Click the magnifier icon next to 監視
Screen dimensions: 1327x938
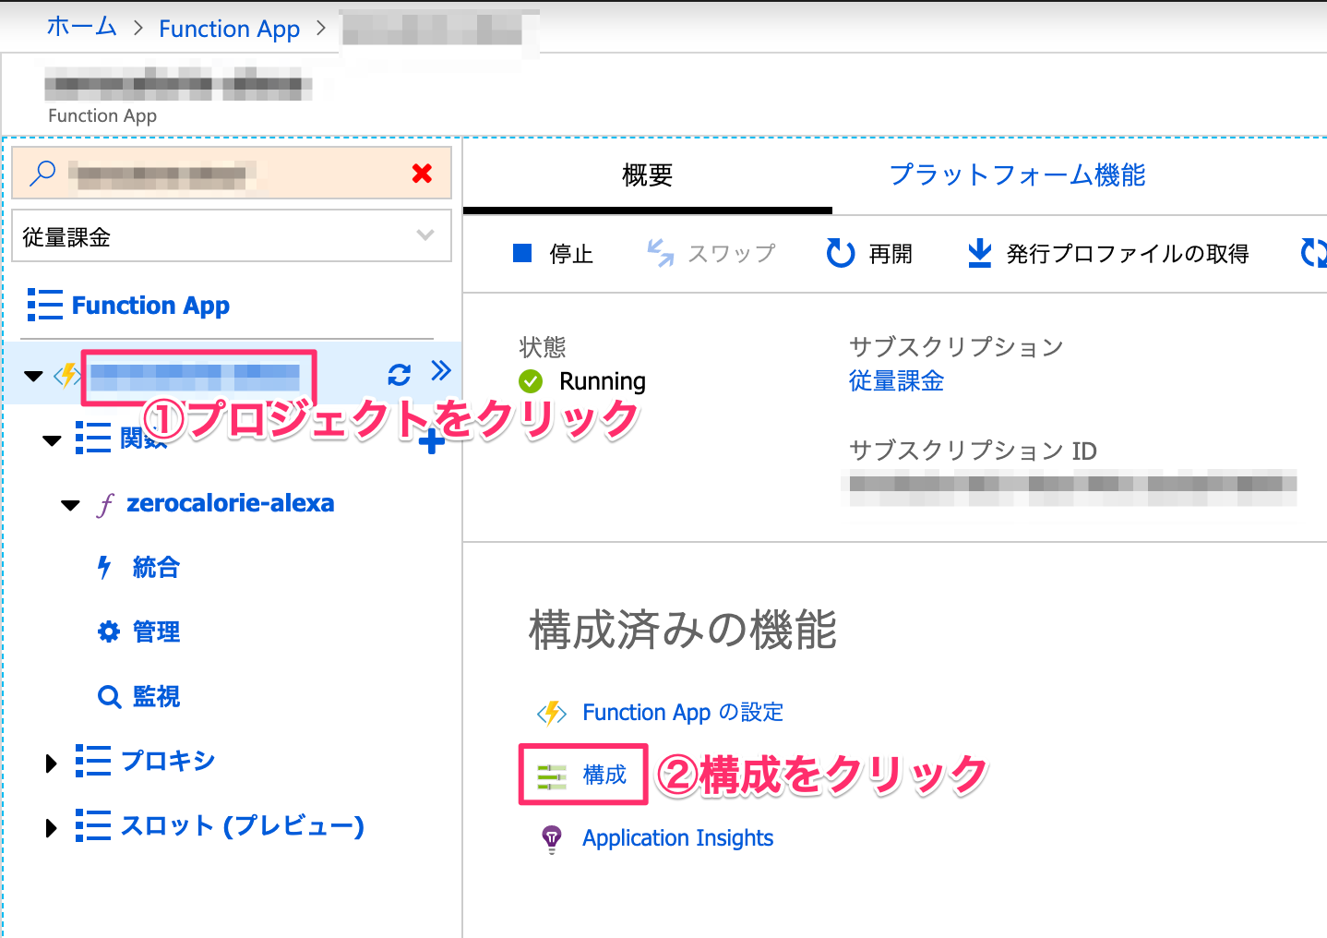109,696
